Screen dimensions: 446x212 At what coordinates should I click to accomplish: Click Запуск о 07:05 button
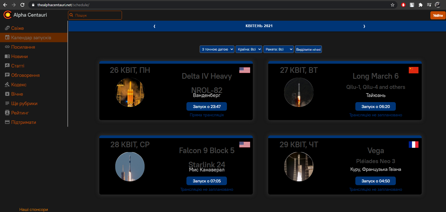click(207, 181)
